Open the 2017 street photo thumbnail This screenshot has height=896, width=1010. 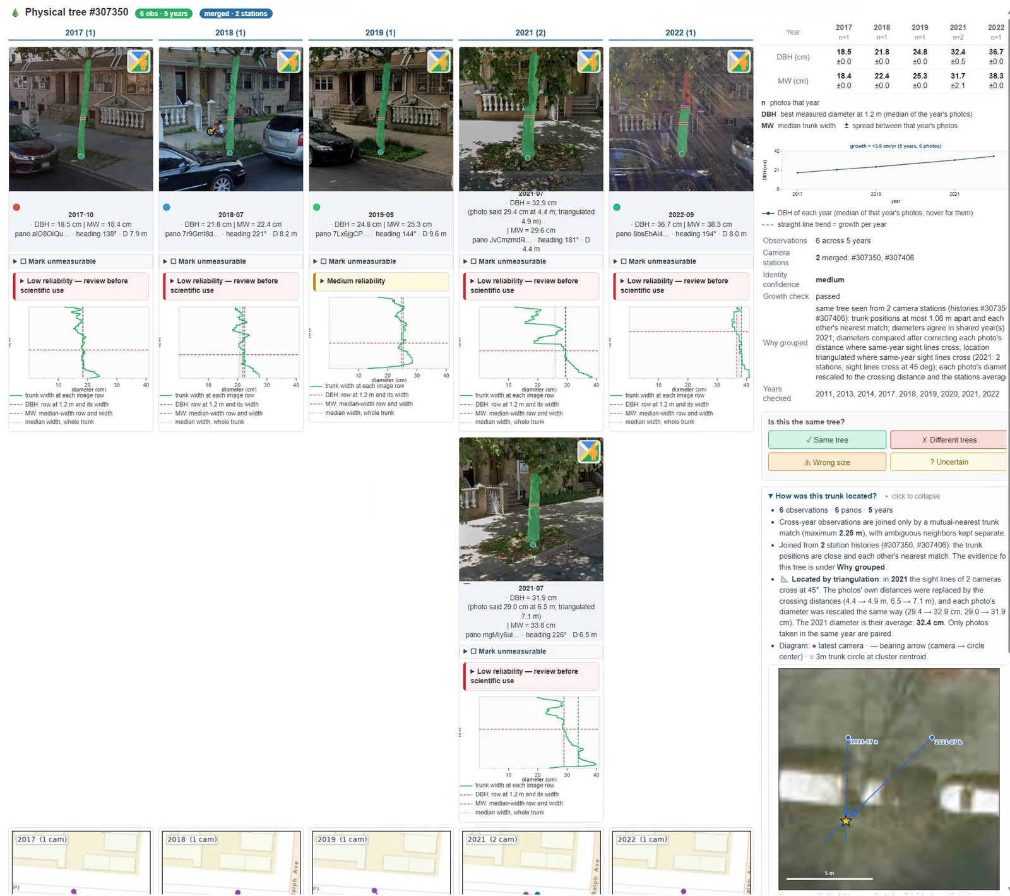[x=81, y=119]
